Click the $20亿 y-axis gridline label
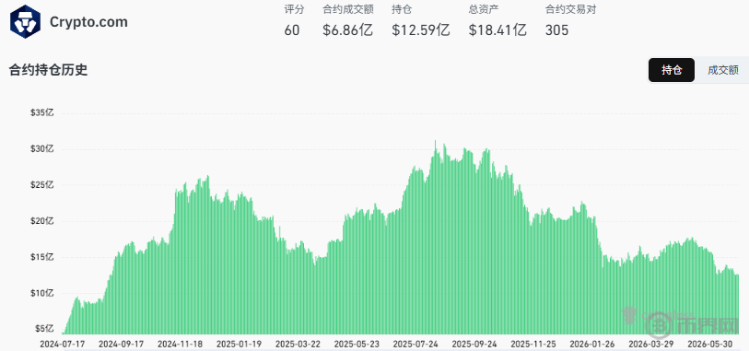This screenshot has height=351, width=749. (x=42, y=221)
